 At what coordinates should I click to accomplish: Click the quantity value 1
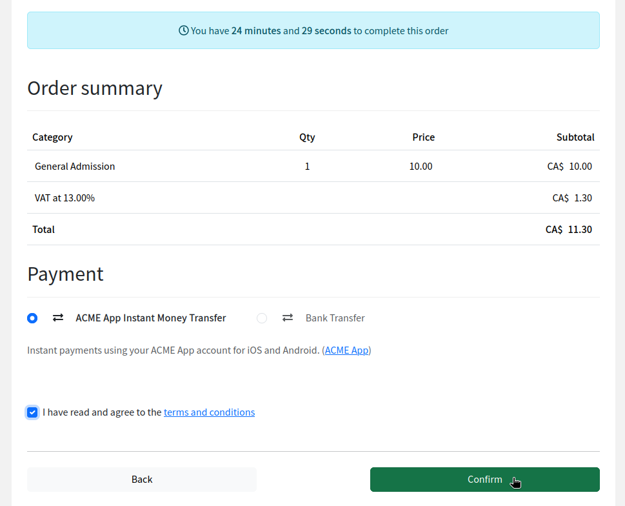(307, 167)
